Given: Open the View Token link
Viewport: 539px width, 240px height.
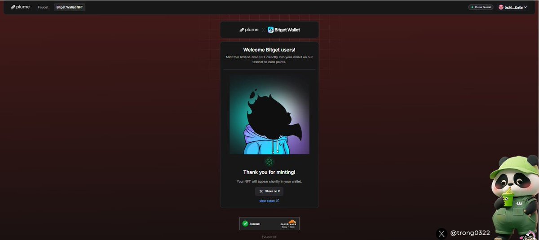Looking at the screenshot, I should click(269, 201).
